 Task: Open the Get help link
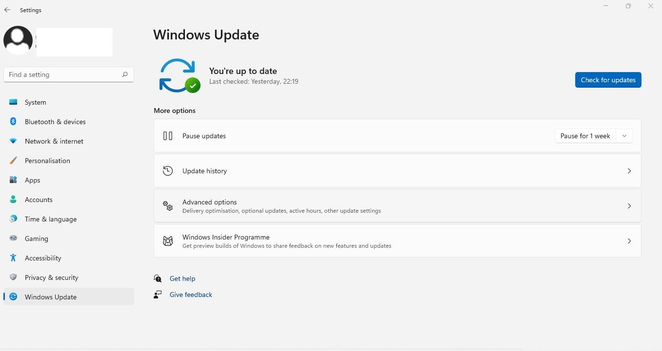click(x=182, y=278)
